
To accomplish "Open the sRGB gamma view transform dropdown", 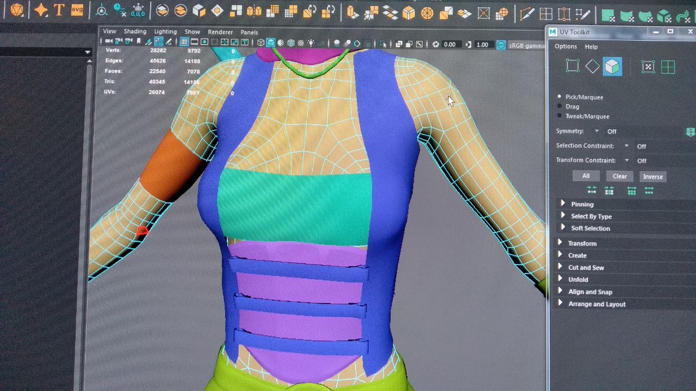I will 526,45.
